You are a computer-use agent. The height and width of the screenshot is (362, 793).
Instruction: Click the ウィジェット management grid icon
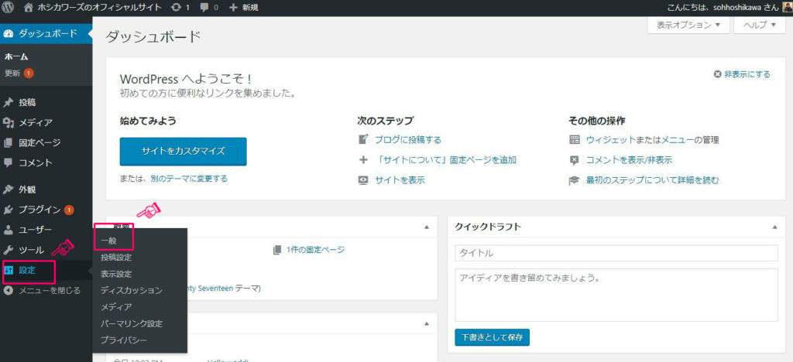click(x=574, y=140)
